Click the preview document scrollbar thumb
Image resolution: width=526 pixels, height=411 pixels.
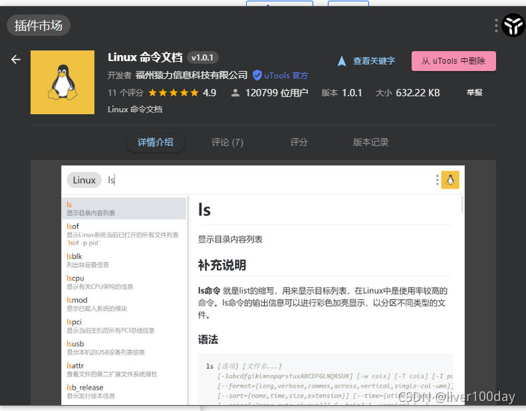click(462, 205)
